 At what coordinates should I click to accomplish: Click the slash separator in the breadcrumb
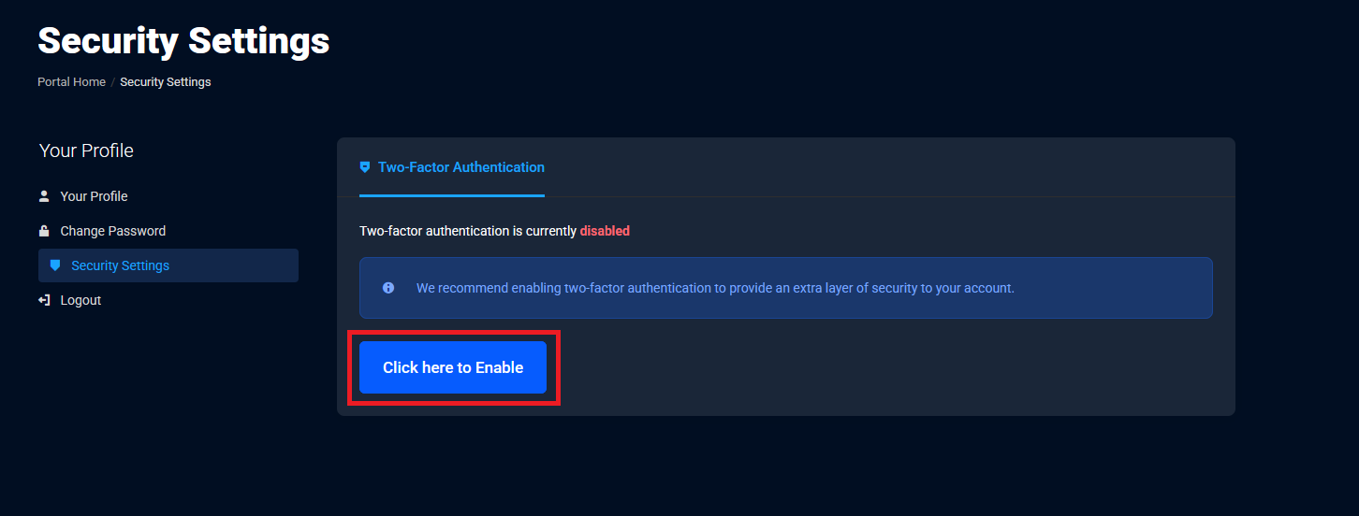pos(113,82)
